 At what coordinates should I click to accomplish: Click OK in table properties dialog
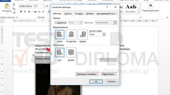click(96, 82)
